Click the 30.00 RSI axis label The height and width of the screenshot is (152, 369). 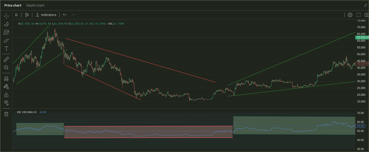click(x=360, y=149)
